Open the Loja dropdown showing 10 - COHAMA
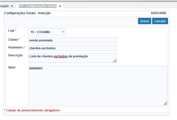The width and height of the screenshot is (177, 120). [47, 32]
